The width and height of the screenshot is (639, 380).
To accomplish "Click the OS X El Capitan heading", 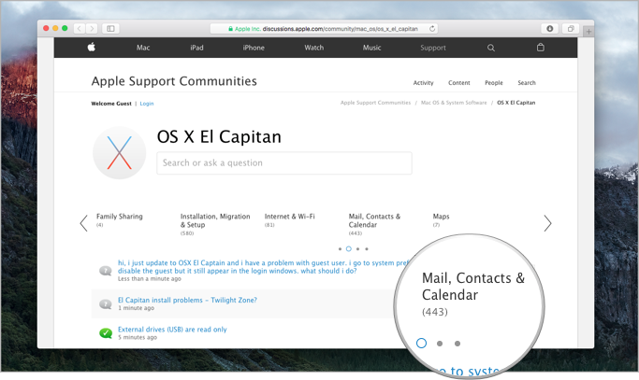I will (x=219, y=136).
